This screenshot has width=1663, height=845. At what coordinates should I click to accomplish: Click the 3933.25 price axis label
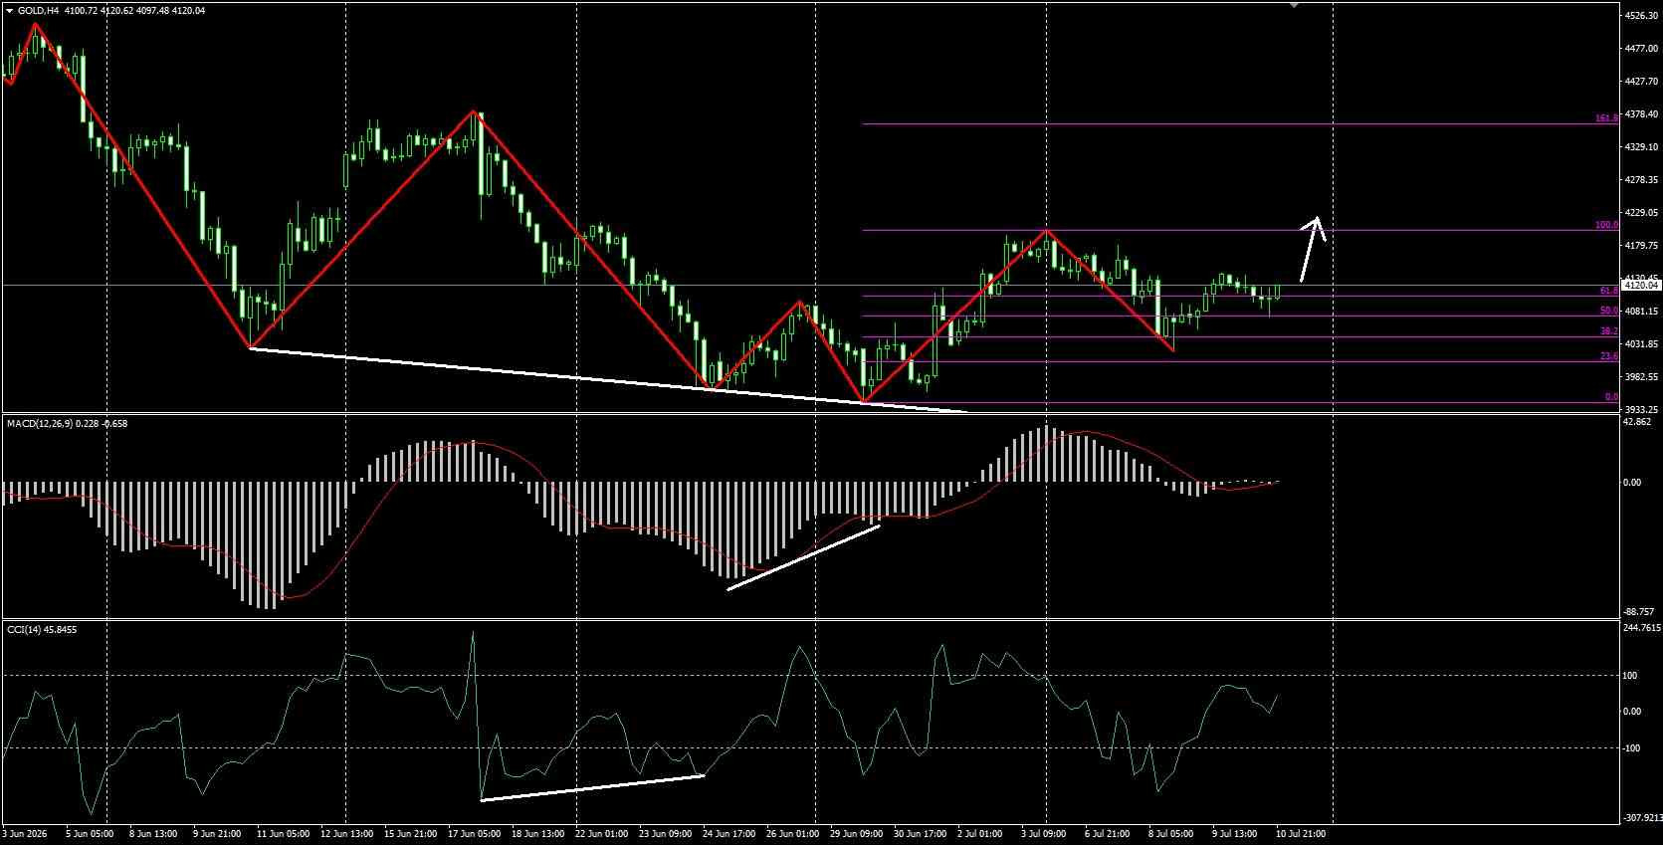[1640, 409]
